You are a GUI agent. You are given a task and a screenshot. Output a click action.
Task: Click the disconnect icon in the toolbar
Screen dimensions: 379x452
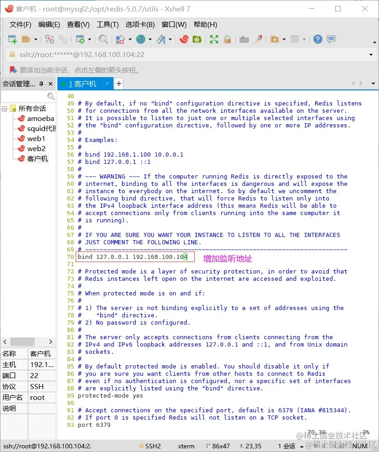tap(50, 39)
